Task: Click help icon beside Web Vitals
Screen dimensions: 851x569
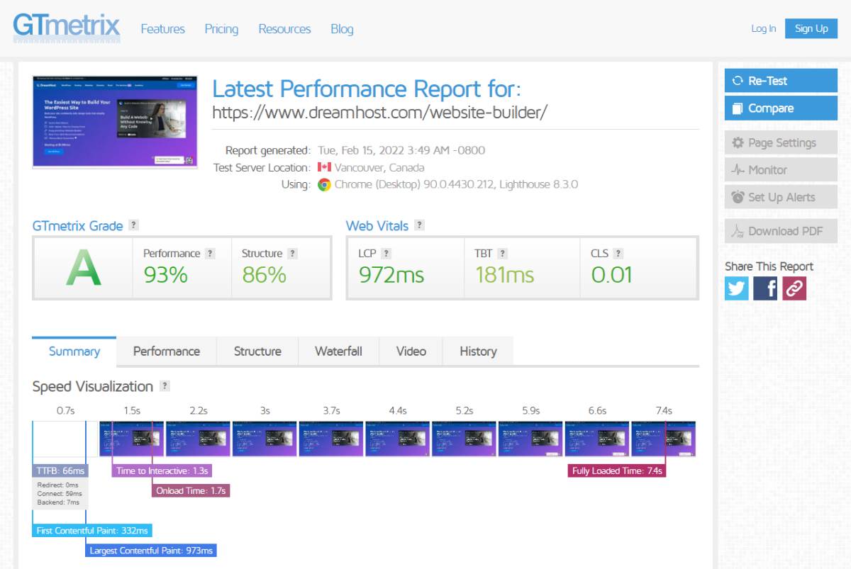Action: coord(419,225)
